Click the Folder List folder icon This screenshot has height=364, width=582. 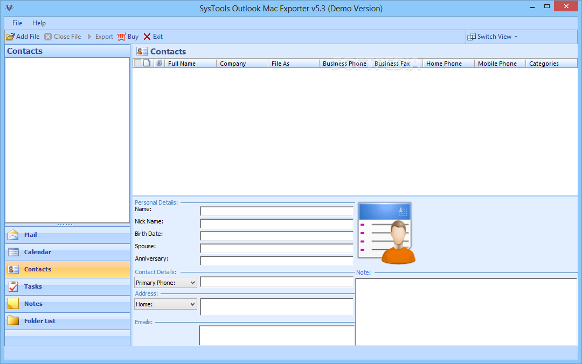click(x=13, y=320)
